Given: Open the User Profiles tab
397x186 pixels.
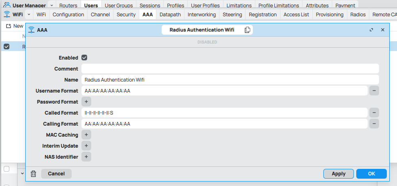Looking at the screenshot, I should [205, 5].
